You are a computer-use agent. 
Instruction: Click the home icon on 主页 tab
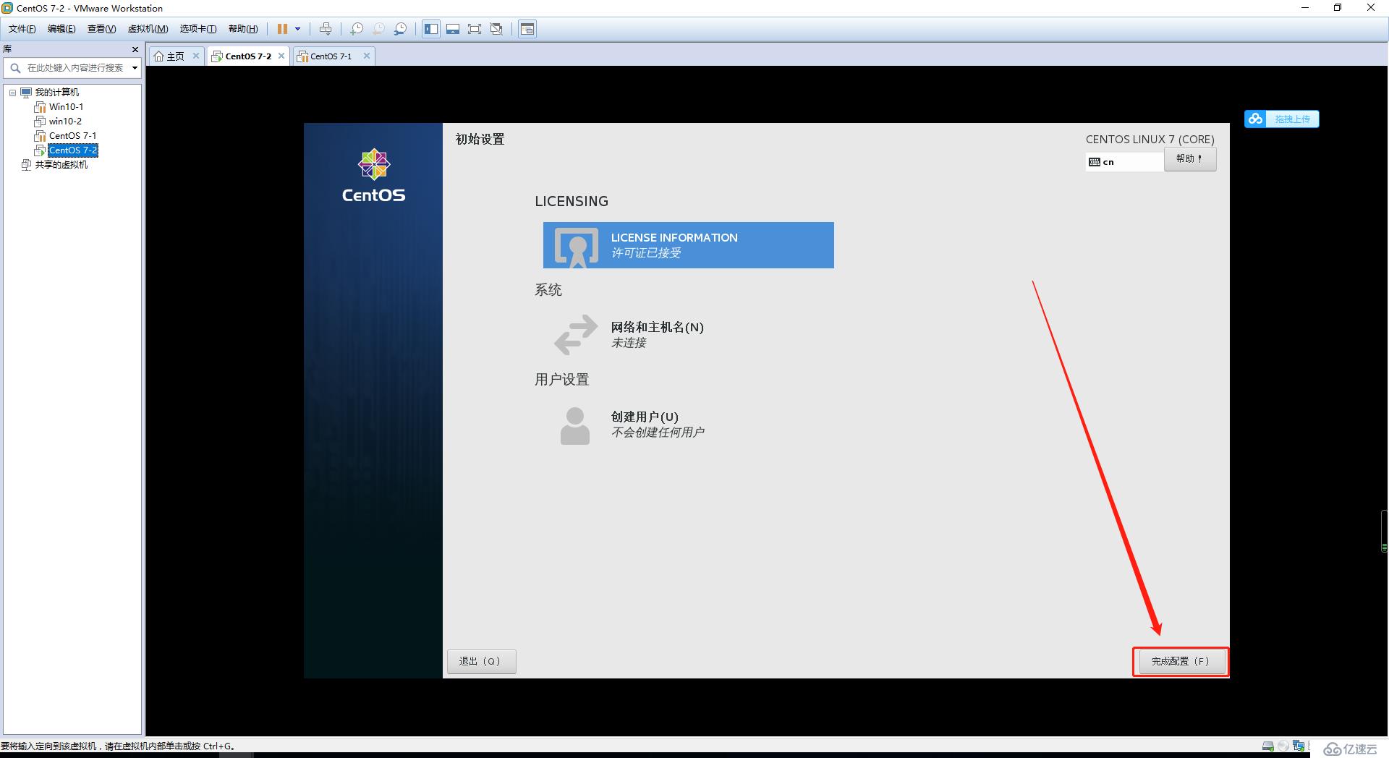pos(159,56)
